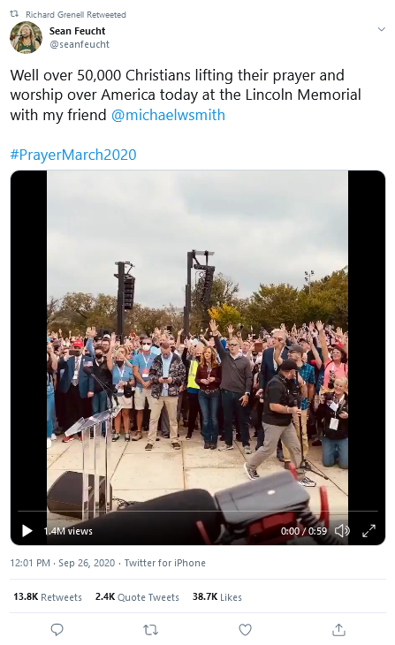Viewport: 395px width, 645px height.
Task: Open the share tweet icon
Action: 338,629
